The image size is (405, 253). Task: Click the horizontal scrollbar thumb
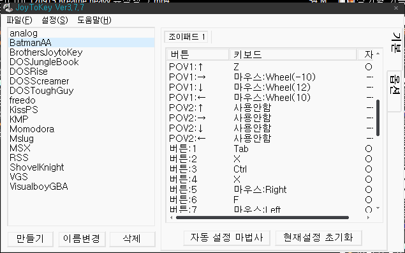coord(262,218)
